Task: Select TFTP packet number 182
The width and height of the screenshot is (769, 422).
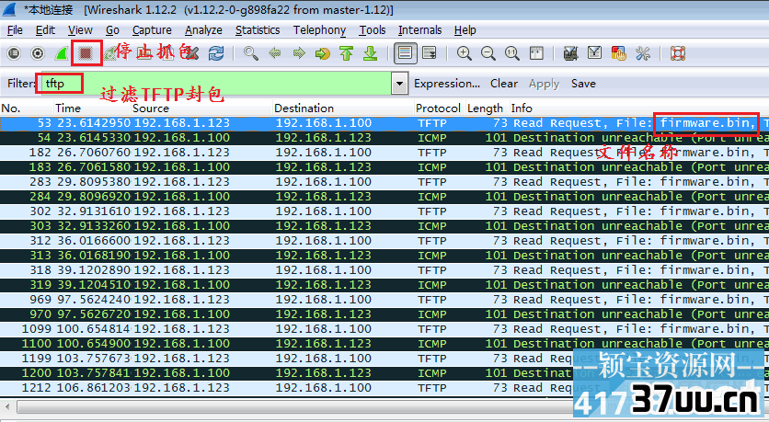Action: (x=384, y=153)
